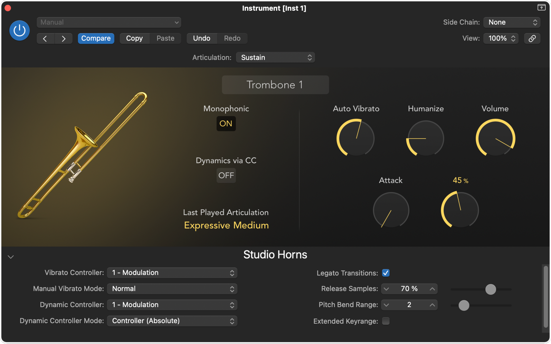Image resolution: width=551 pixels, height=344 pixels.
Task: Click the Volume knob
Action: point(495,138)
